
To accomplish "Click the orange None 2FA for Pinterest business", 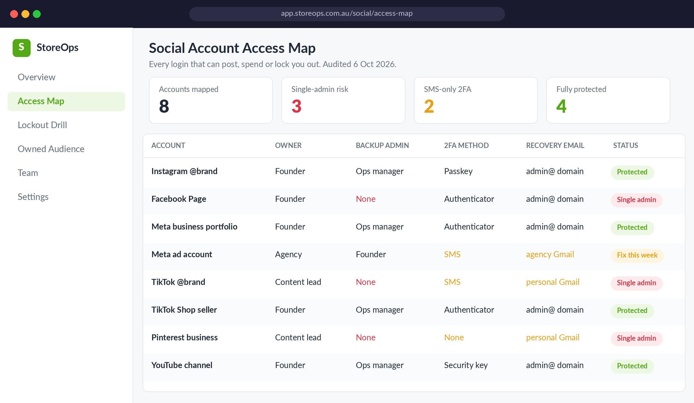I will click(454, 338).
